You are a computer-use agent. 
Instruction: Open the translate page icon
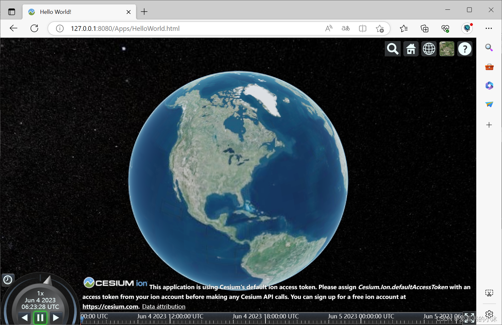click(x=345, y=29)
